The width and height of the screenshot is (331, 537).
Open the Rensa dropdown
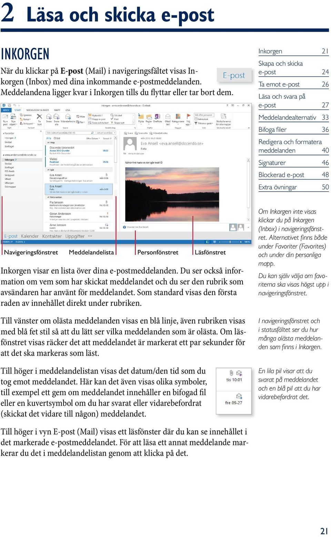pyautogui.click(x=25, y=119)
